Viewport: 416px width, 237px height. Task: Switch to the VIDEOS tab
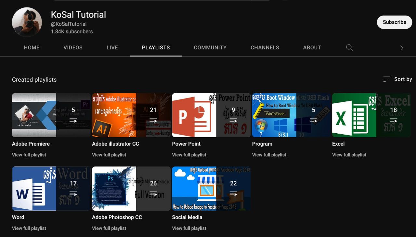(x=73, y=47)
